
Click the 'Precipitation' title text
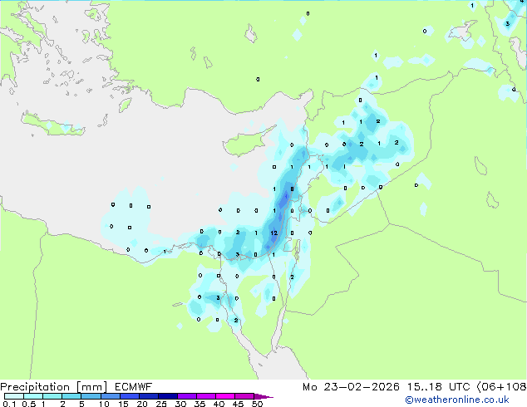pos(35,387)
